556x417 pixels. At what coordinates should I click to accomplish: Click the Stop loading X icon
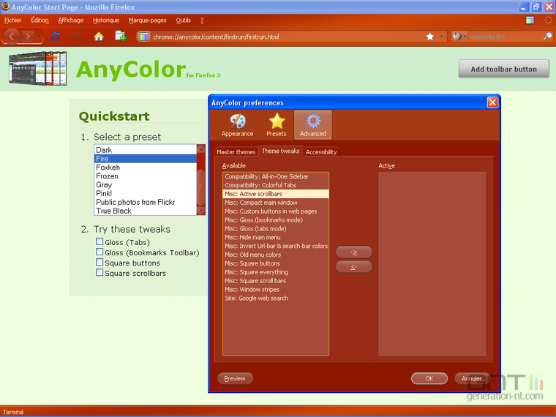coord(77,36)
